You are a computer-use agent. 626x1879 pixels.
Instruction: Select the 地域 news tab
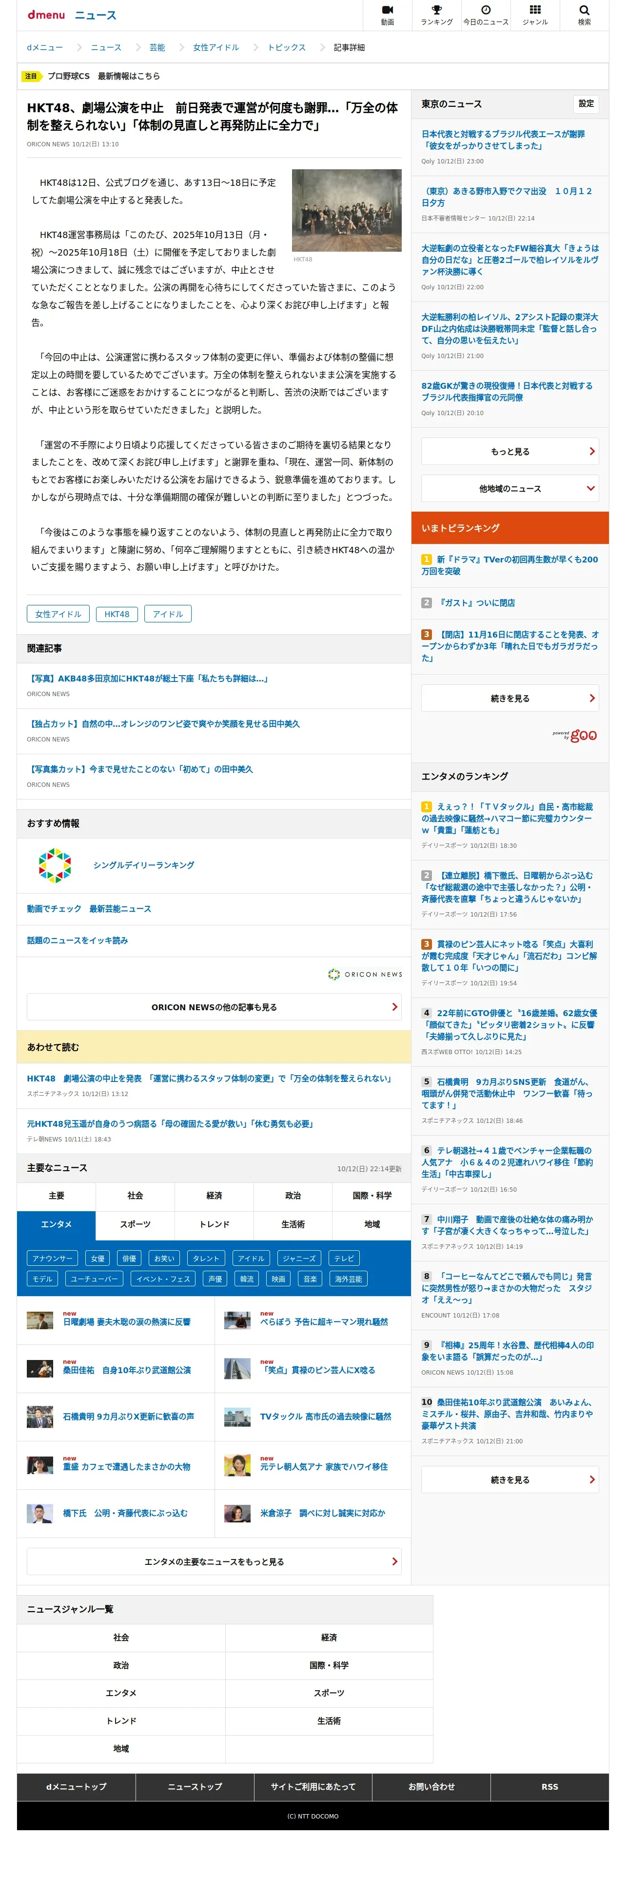pos(372,1225)
